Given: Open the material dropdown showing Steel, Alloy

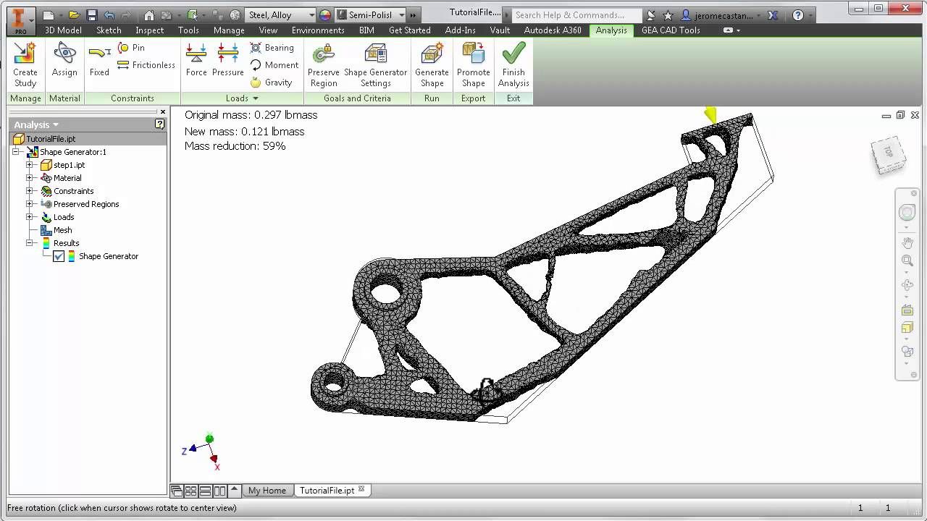Looking at the screenshot, I should tap(310, 14).
